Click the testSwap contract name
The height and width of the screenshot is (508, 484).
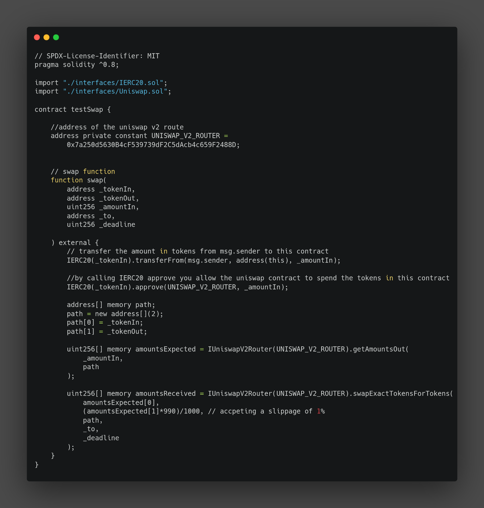click(87, 109)
